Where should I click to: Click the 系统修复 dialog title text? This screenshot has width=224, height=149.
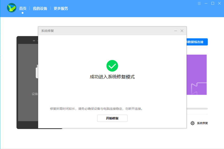pos(47,31)
